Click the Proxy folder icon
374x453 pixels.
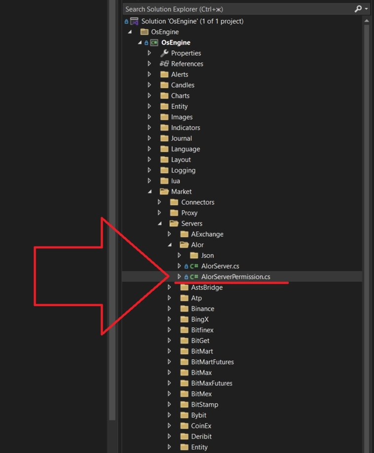tap(174, 213)
